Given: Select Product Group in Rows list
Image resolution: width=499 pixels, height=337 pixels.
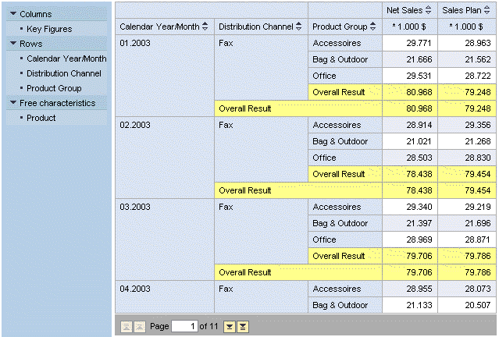Looking at the screenshot, I should tap(54, 88).
